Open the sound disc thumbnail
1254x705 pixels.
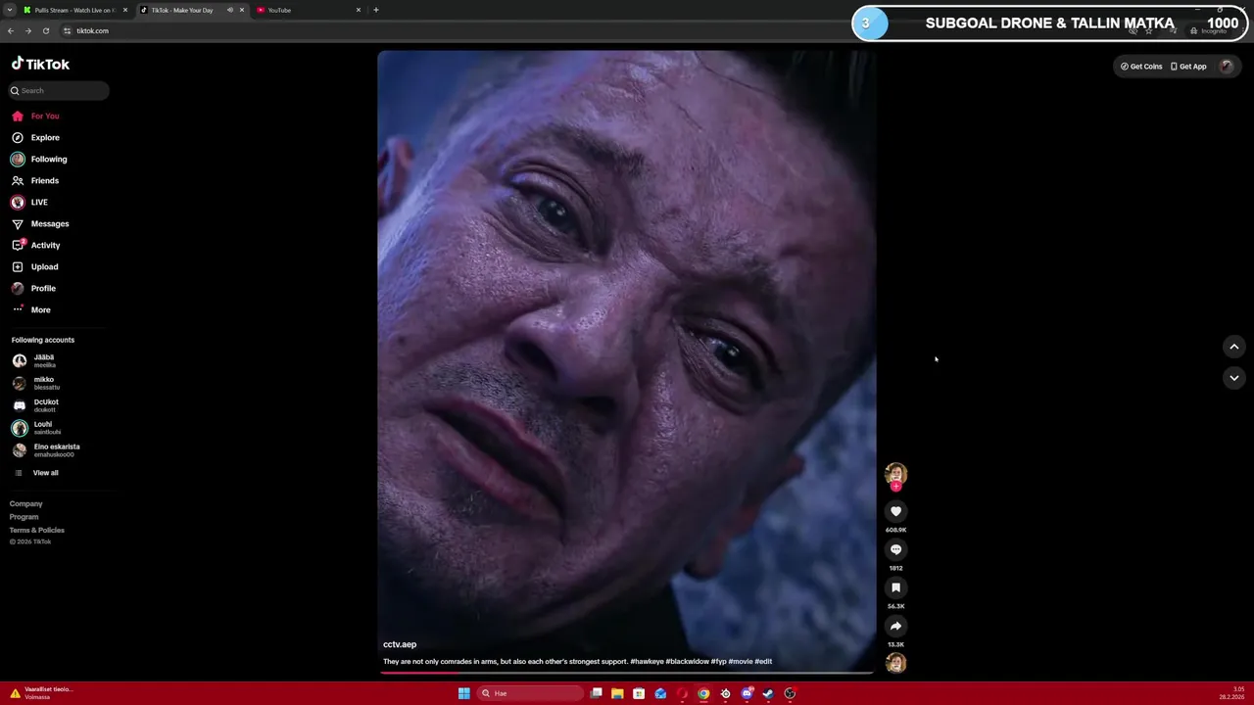(x=895, y=663)
